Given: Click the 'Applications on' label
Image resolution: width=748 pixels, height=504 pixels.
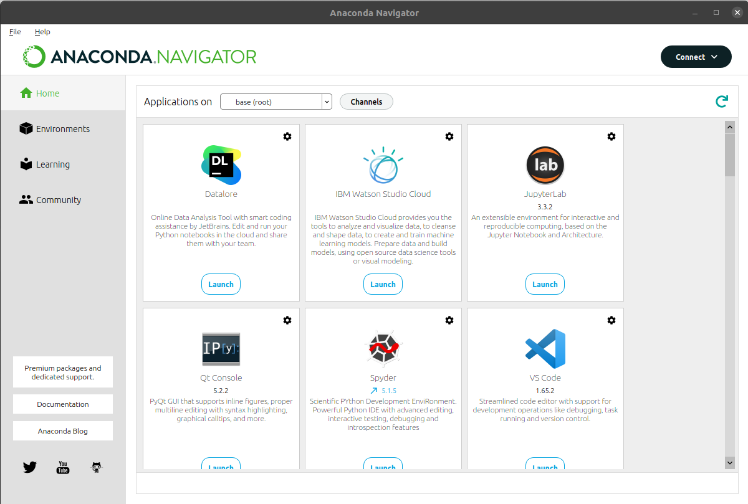Looking at the screenshot, I should coord(178,102).
